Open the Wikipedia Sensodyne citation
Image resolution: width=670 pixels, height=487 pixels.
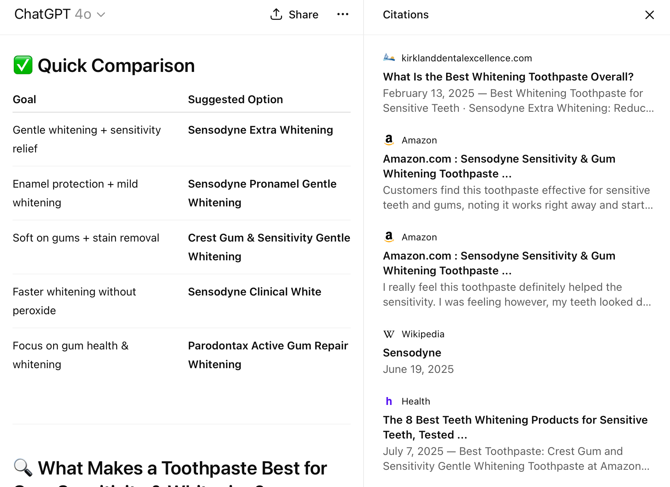pos(412,353)
